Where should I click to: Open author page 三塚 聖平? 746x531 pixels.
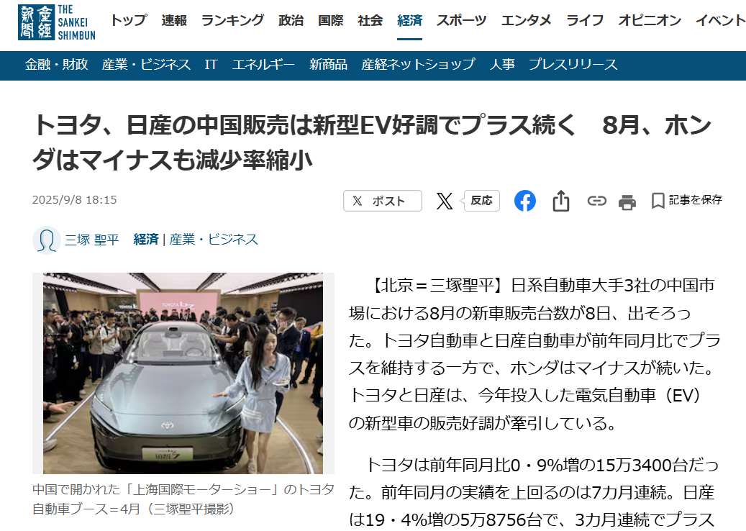(91, 240)
